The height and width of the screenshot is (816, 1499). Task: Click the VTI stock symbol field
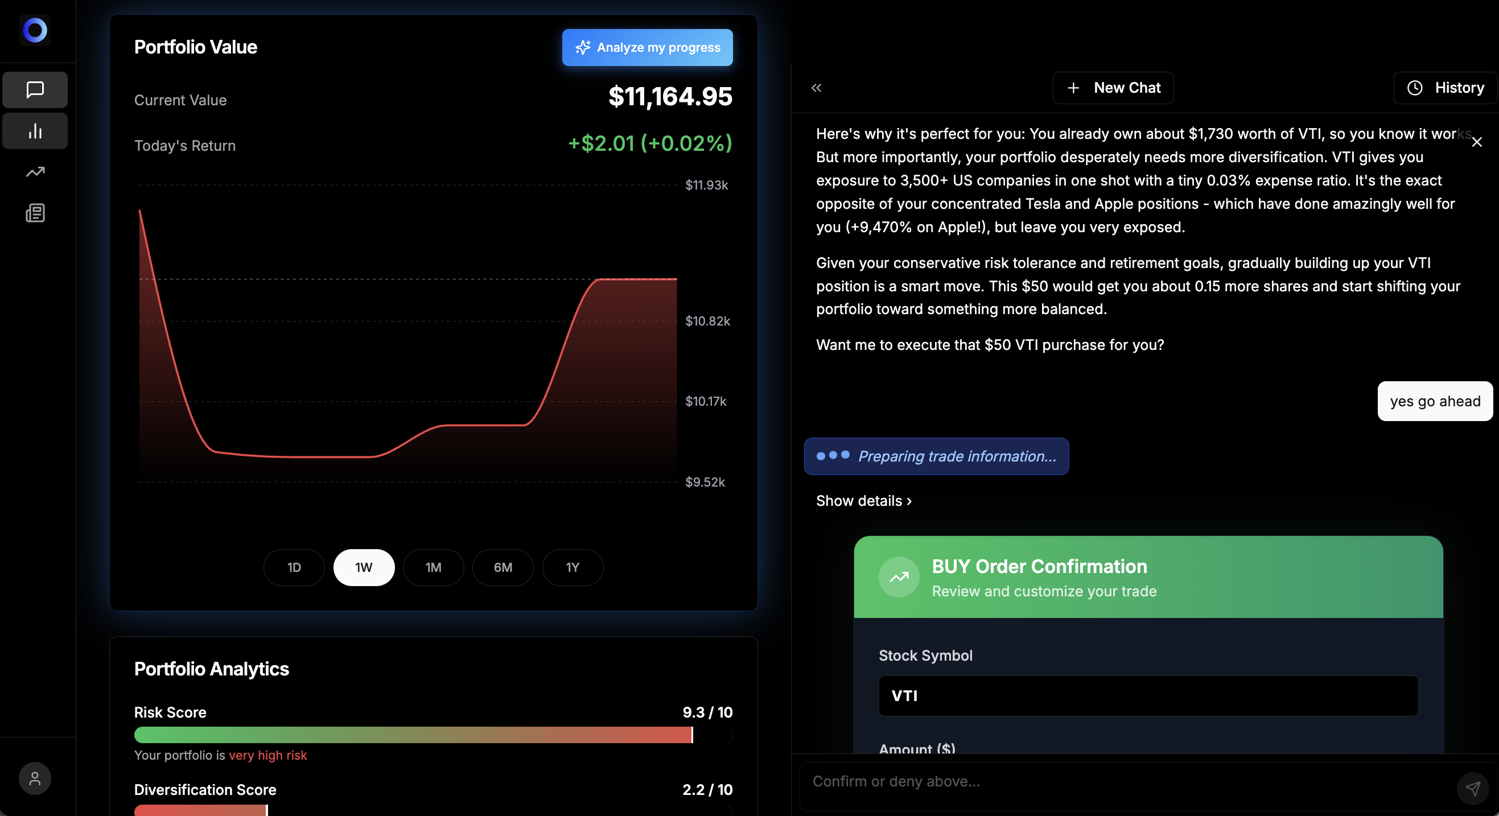pos(1147,695)
